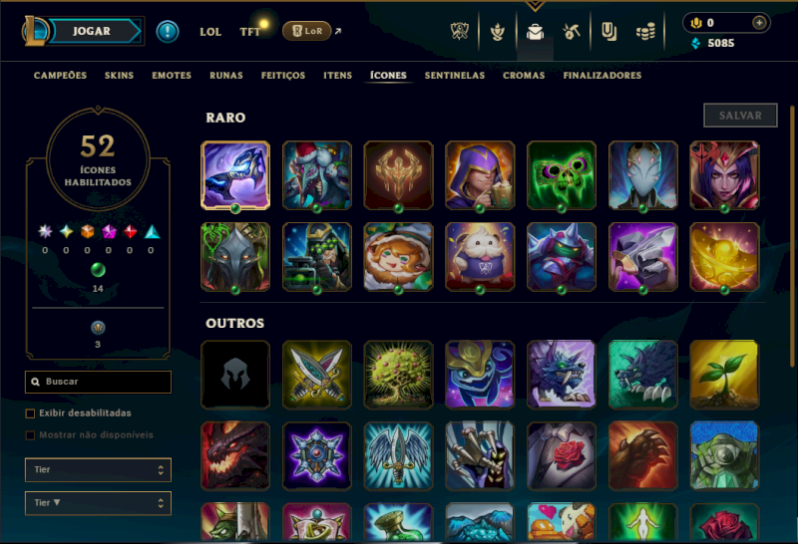Image resolution: width=798 pixels, height=544 pixels.
Task: Click the SALVAR button
Action: [740, 116]
